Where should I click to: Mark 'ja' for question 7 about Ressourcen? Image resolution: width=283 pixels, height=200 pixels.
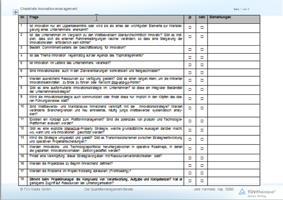coord(190,79)
